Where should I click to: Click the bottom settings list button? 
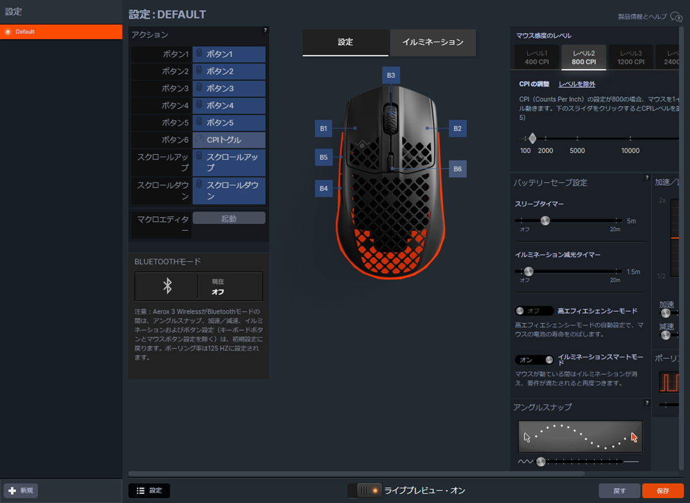(x=149, y=491)
